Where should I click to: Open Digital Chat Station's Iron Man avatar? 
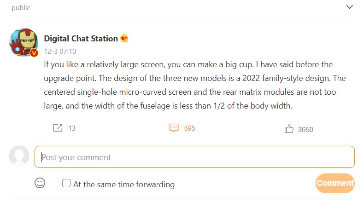tap(23, 42)
